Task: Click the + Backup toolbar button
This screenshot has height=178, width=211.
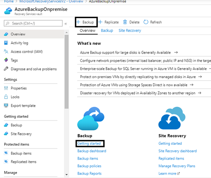Action: [86, 22]
